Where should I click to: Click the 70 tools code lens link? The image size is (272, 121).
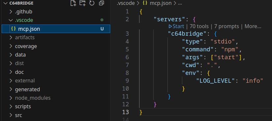(x=199, y=26)
